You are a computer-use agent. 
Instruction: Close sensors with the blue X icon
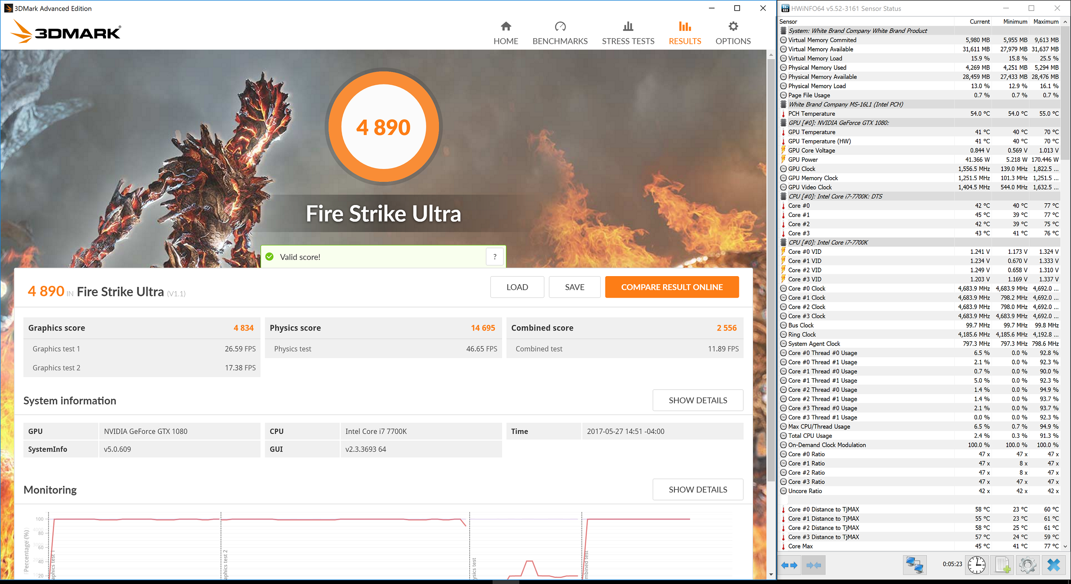[1053, 565]
